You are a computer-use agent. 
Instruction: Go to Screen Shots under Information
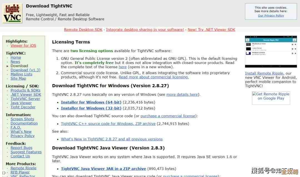pos(22,119)
